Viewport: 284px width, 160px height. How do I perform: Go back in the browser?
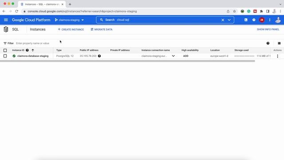(4, 11)
